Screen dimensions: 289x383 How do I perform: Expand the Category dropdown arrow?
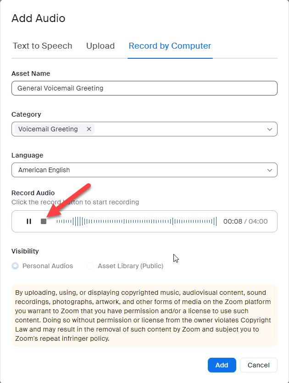[x=270, y=130]
